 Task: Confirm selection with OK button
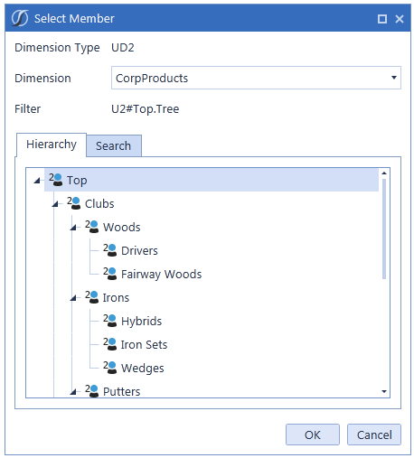coord(313,435)
